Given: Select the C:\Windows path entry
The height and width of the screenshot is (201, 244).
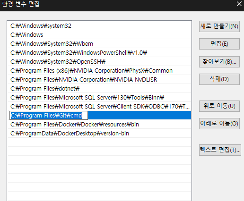Looking at the screenshot, I should [x=99, y=34].
